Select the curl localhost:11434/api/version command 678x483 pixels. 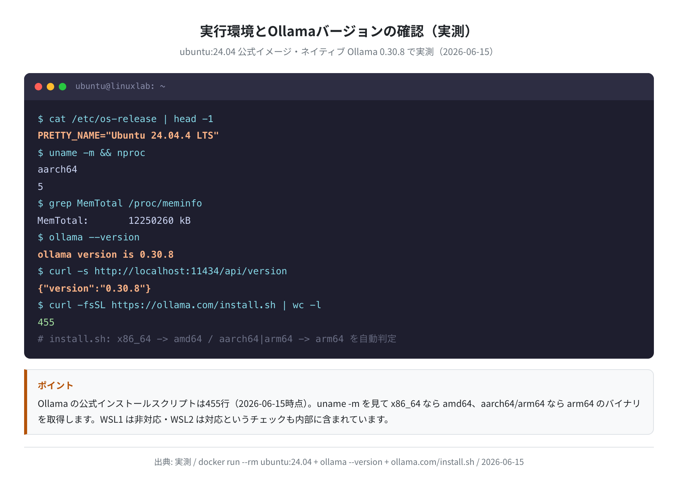(x=162, y=271)
